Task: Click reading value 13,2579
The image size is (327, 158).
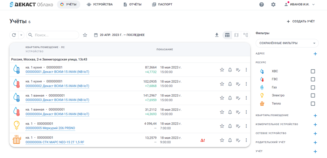Action: click(x=151, y=138)
